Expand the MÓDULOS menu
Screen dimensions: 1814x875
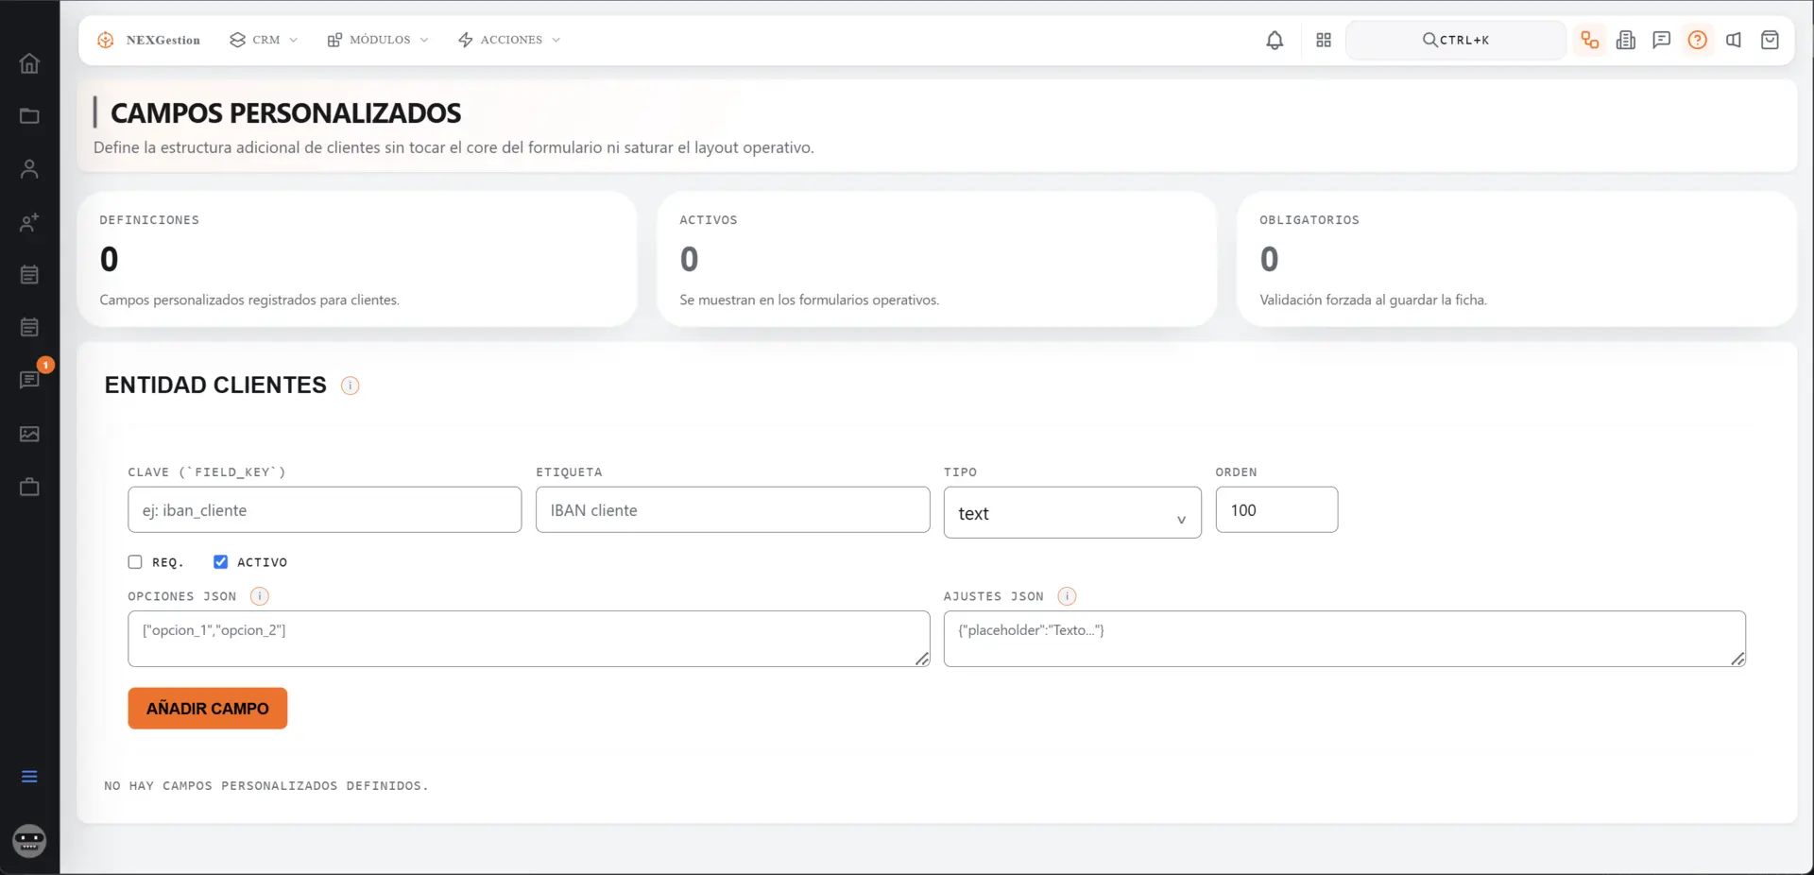[x=378, y=40]
